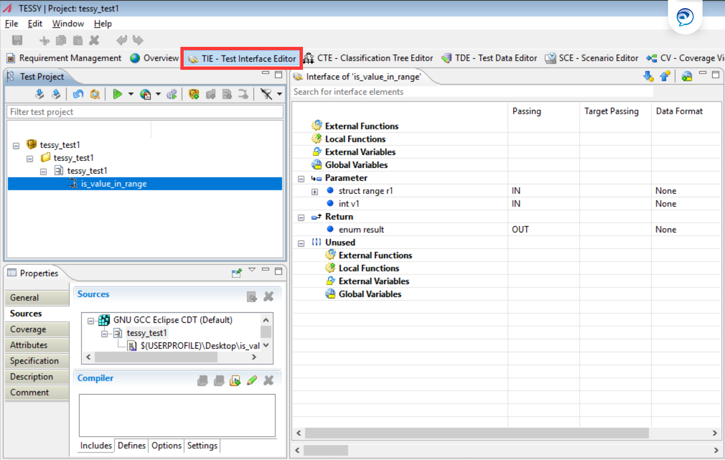Screen dimensions: 725x460
Task: Click the Filter test project input field
Action: (x=145, y=112)
